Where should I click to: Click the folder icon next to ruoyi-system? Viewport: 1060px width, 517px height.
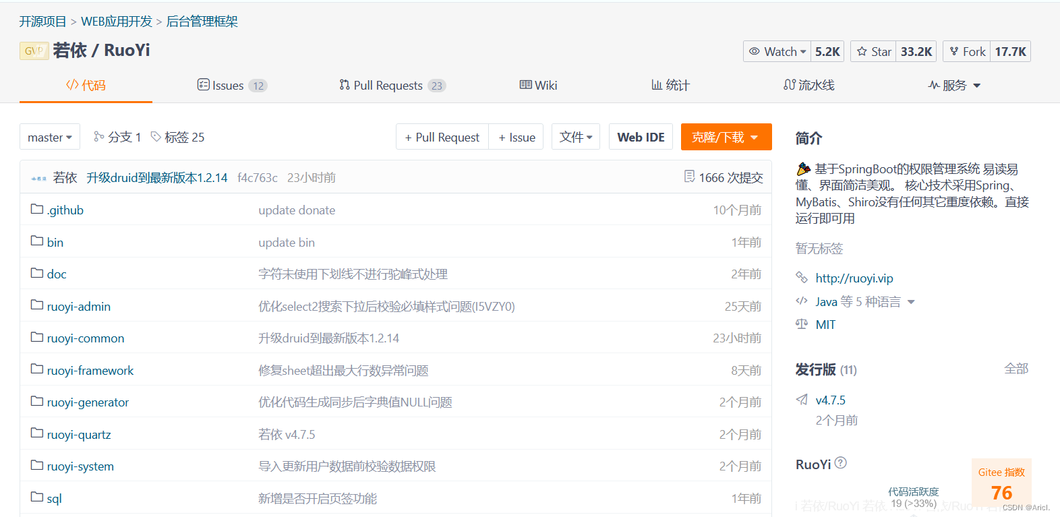click(x=37, y=465)
